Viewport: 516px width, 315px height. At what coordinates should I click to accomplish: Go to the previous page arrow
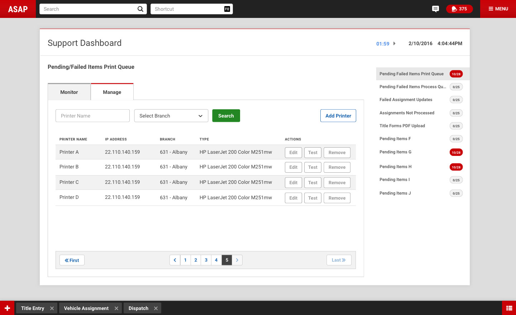point(175,260)
